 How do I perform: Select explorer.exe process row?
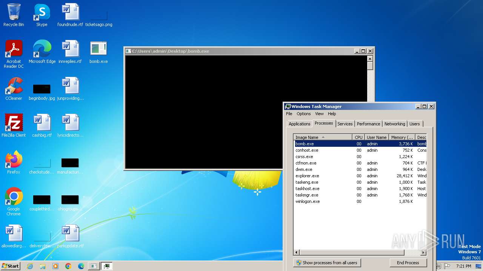(x=360, y=176)
